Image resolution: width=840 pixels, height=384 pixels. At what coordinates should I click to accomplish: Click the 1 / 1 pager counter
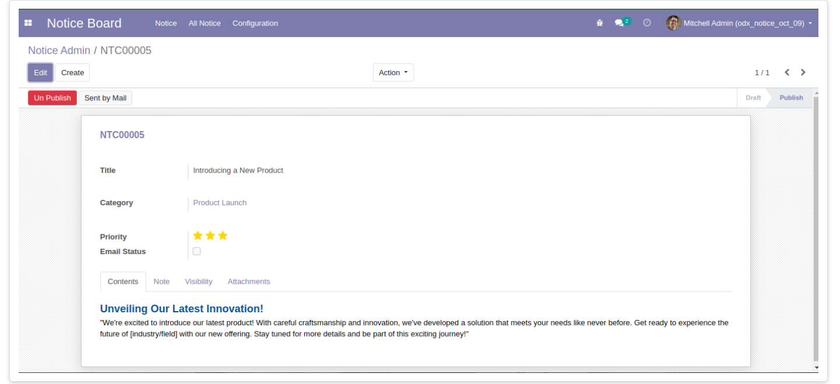[762, 73]
